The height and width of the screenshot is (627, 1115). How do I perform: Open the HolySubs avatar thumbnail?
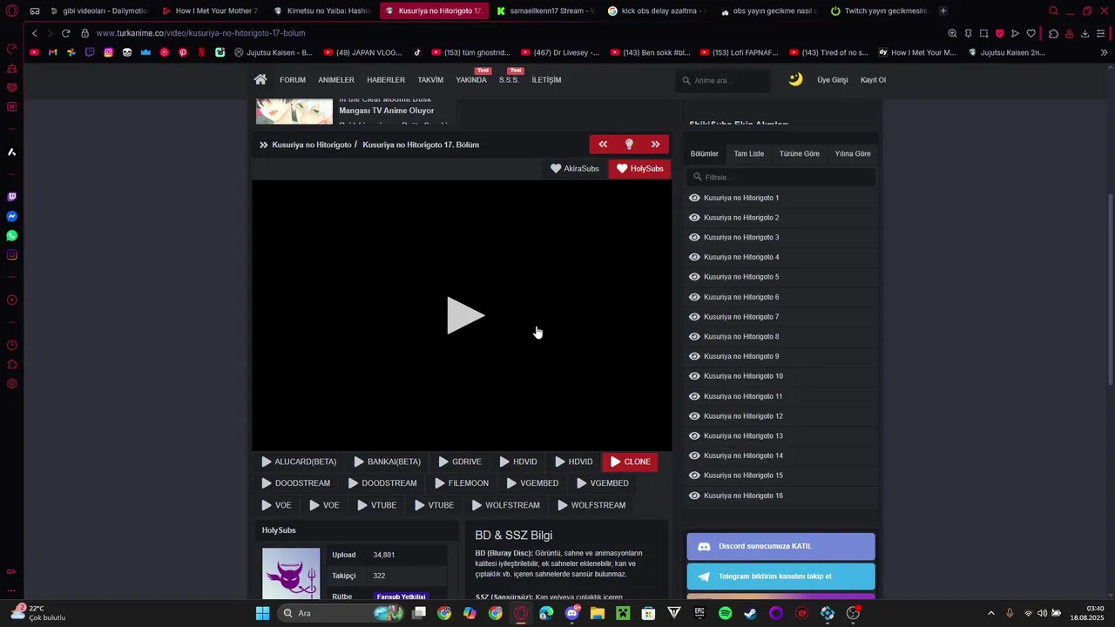click(x=291, y=574)
